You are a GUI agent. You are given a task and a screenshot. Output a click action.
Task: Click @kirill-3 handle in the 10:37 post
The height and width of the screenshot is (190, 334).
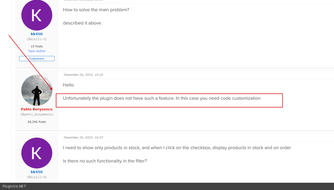coord(37,177)
